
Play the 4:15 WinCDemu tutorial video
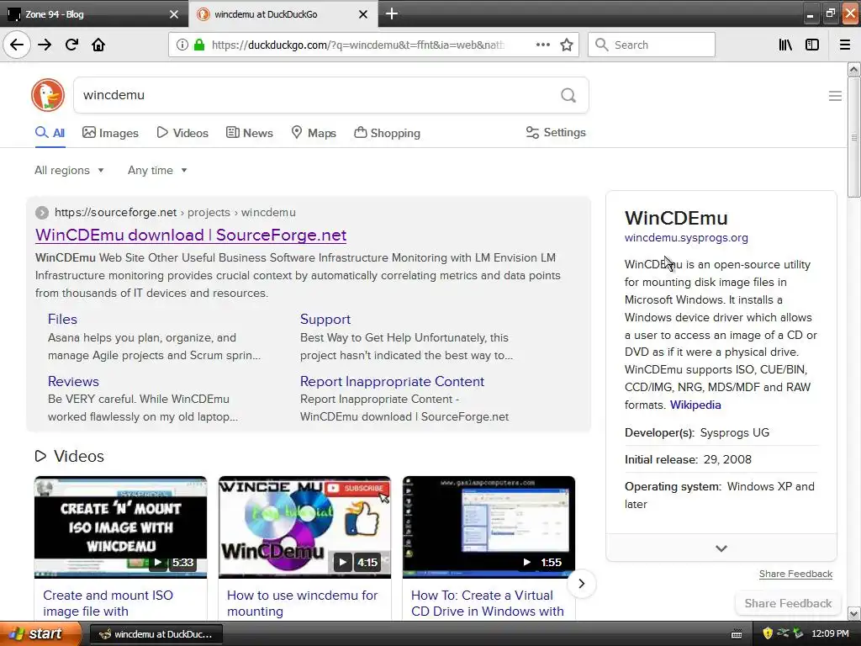pyautogui.click(x=304, y=527)
